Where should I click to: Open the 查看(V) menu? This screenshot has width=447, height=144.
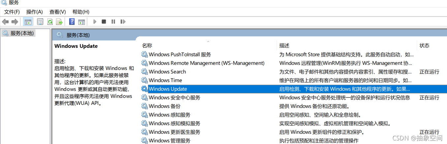[x=58, y=12]
